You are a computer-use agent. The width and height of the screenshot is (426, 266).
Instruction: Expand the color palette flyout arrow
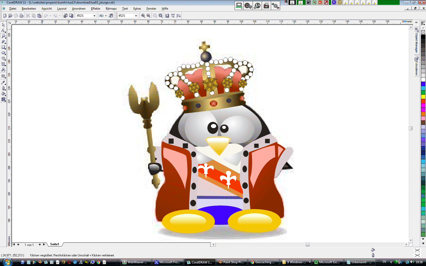(423, 243)
